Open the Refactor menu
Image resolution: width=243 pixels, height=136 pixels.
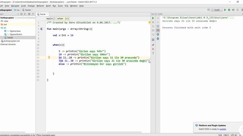[x=40, y=6]
